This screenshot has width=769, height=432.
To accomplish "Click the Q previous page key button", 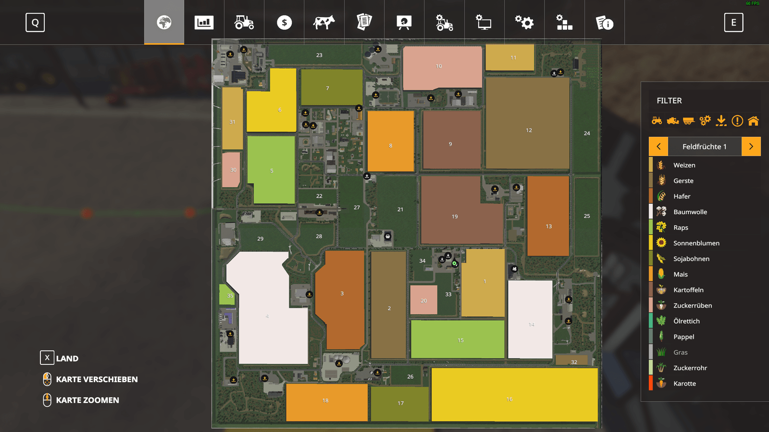I will coord(35,22).
